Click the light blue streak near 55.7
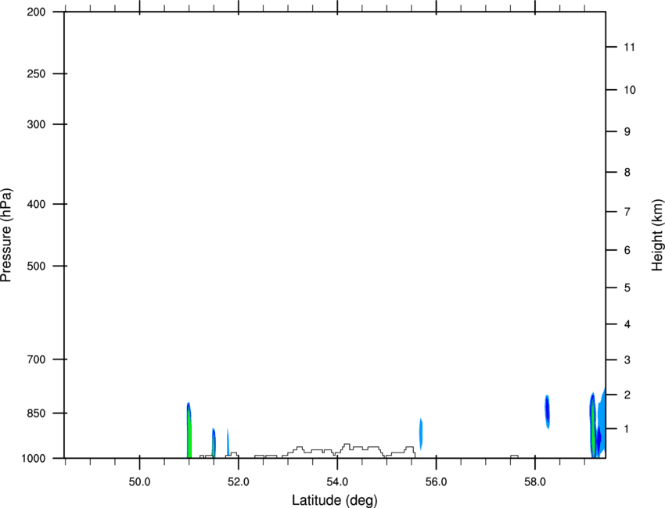The image size is (665, 508). (421, 434)
